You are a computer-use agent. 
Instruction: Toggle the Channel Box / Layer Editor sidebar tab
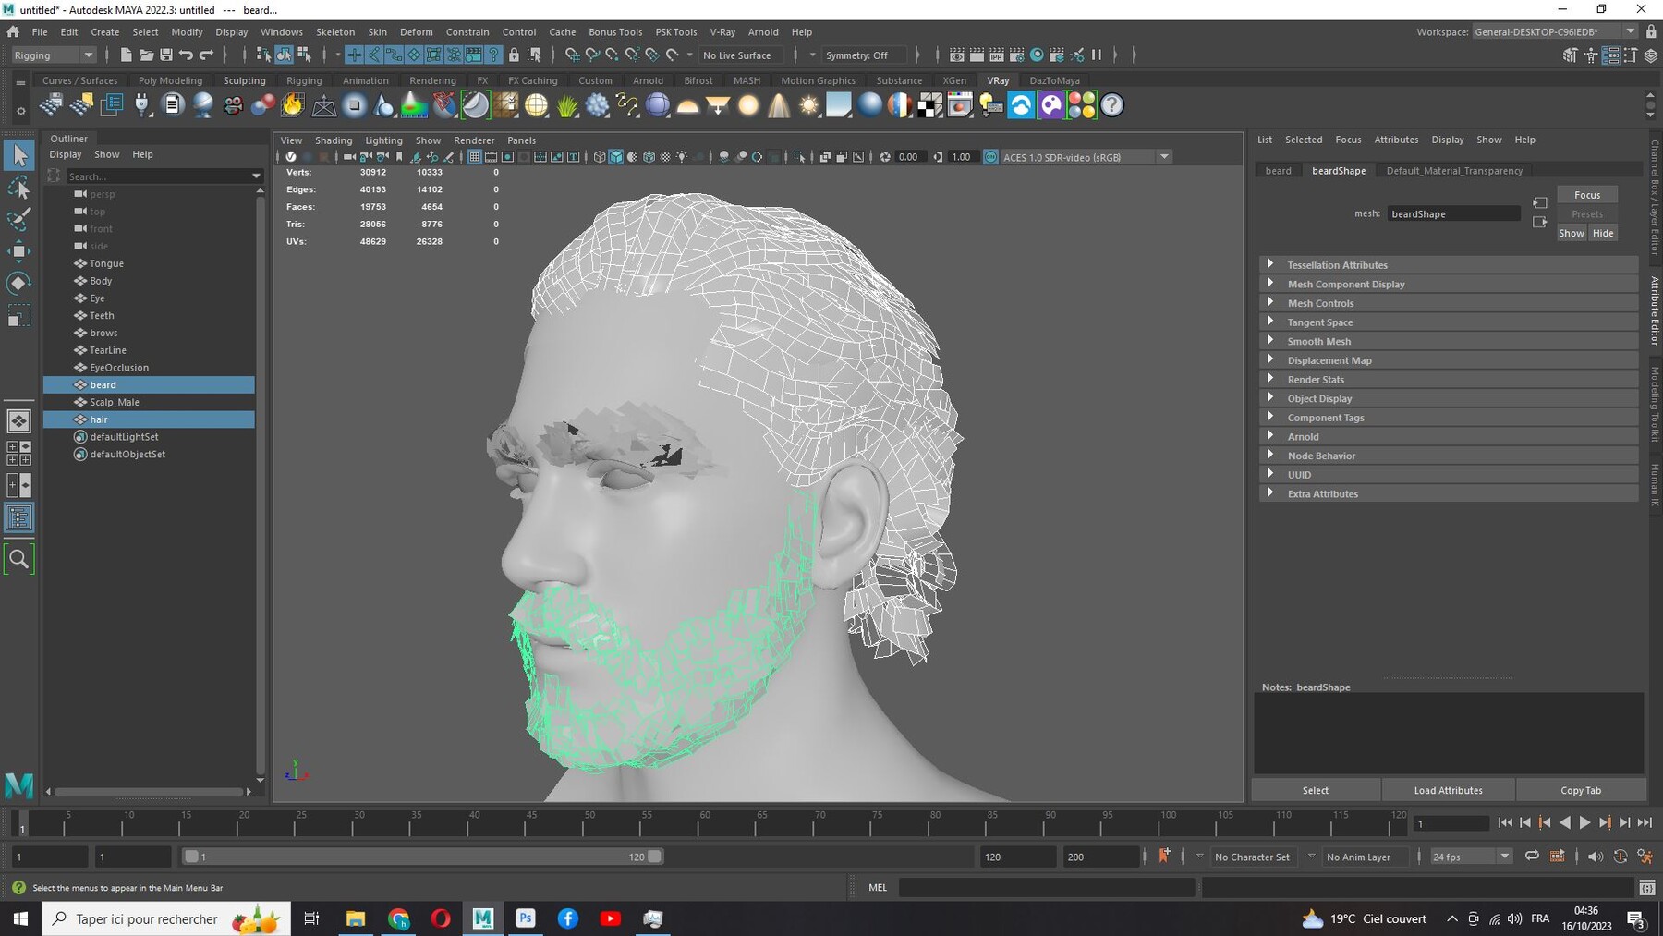(x=1655, y=198)
